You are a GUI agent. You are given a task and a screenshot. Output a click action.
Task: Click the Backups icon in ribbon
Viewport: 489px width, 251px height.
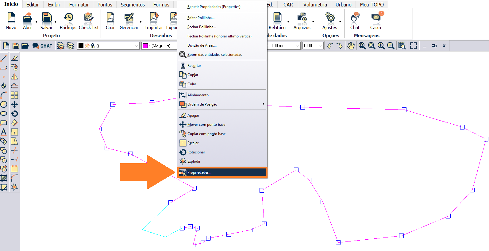(x=68, y=21)
